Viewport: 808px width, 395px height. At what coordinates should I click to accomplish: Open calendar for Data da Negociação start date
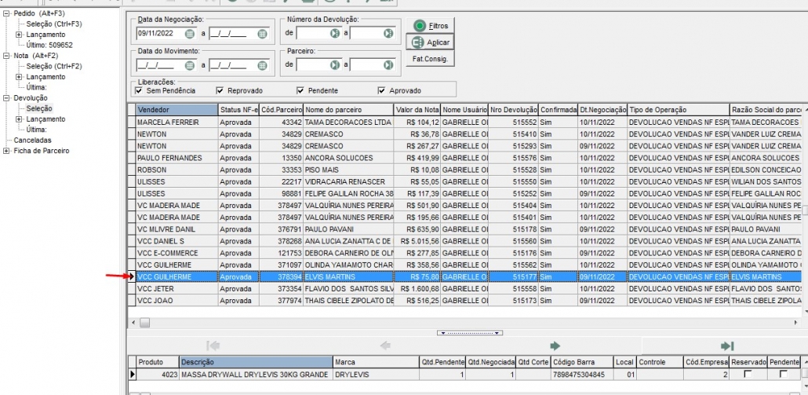coord(188,34)
